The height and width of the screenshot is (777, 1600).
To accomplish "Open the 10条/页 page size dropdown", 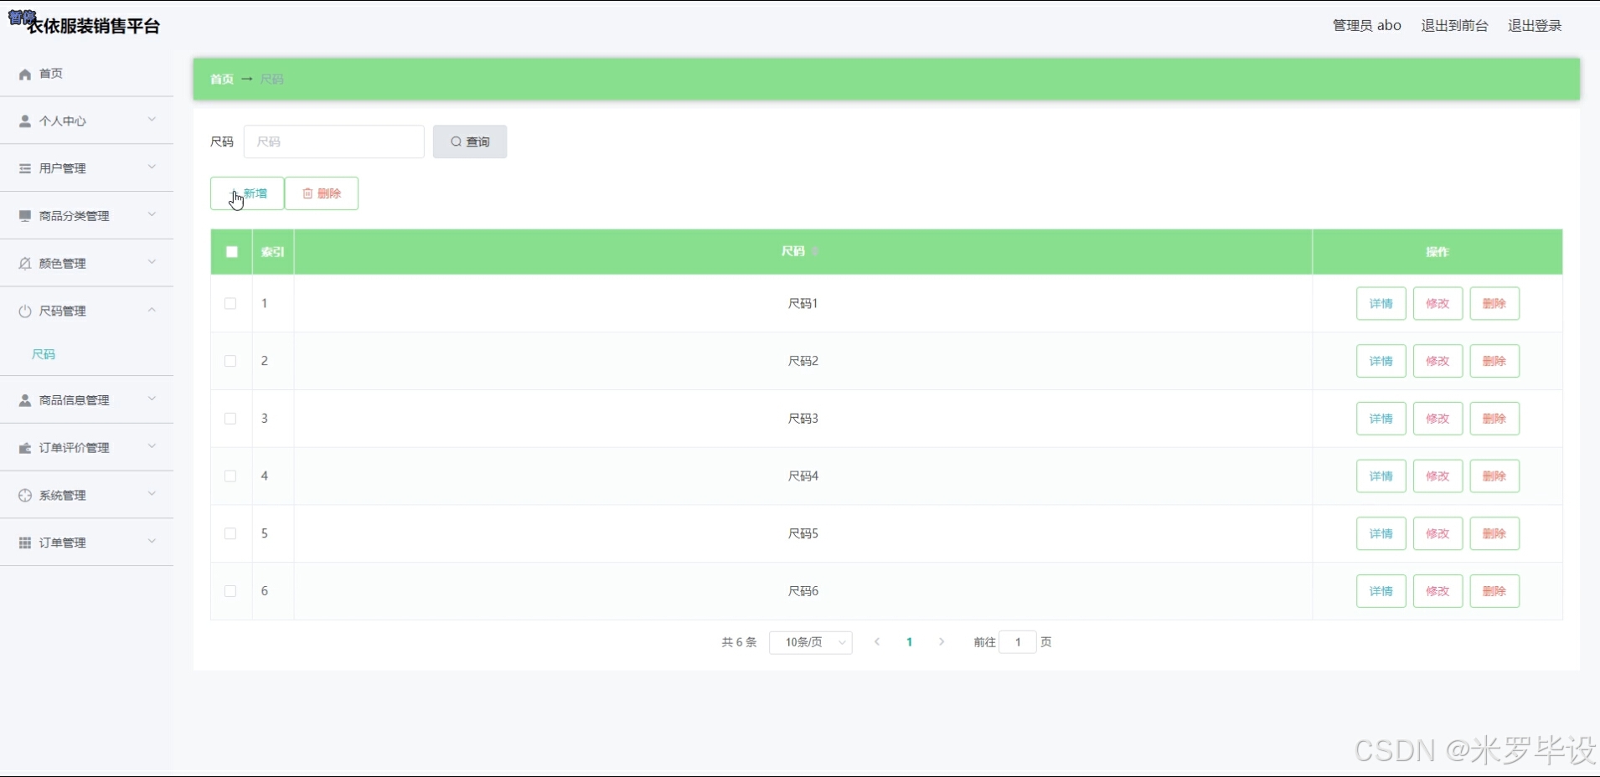I will (x=810, y=642).
